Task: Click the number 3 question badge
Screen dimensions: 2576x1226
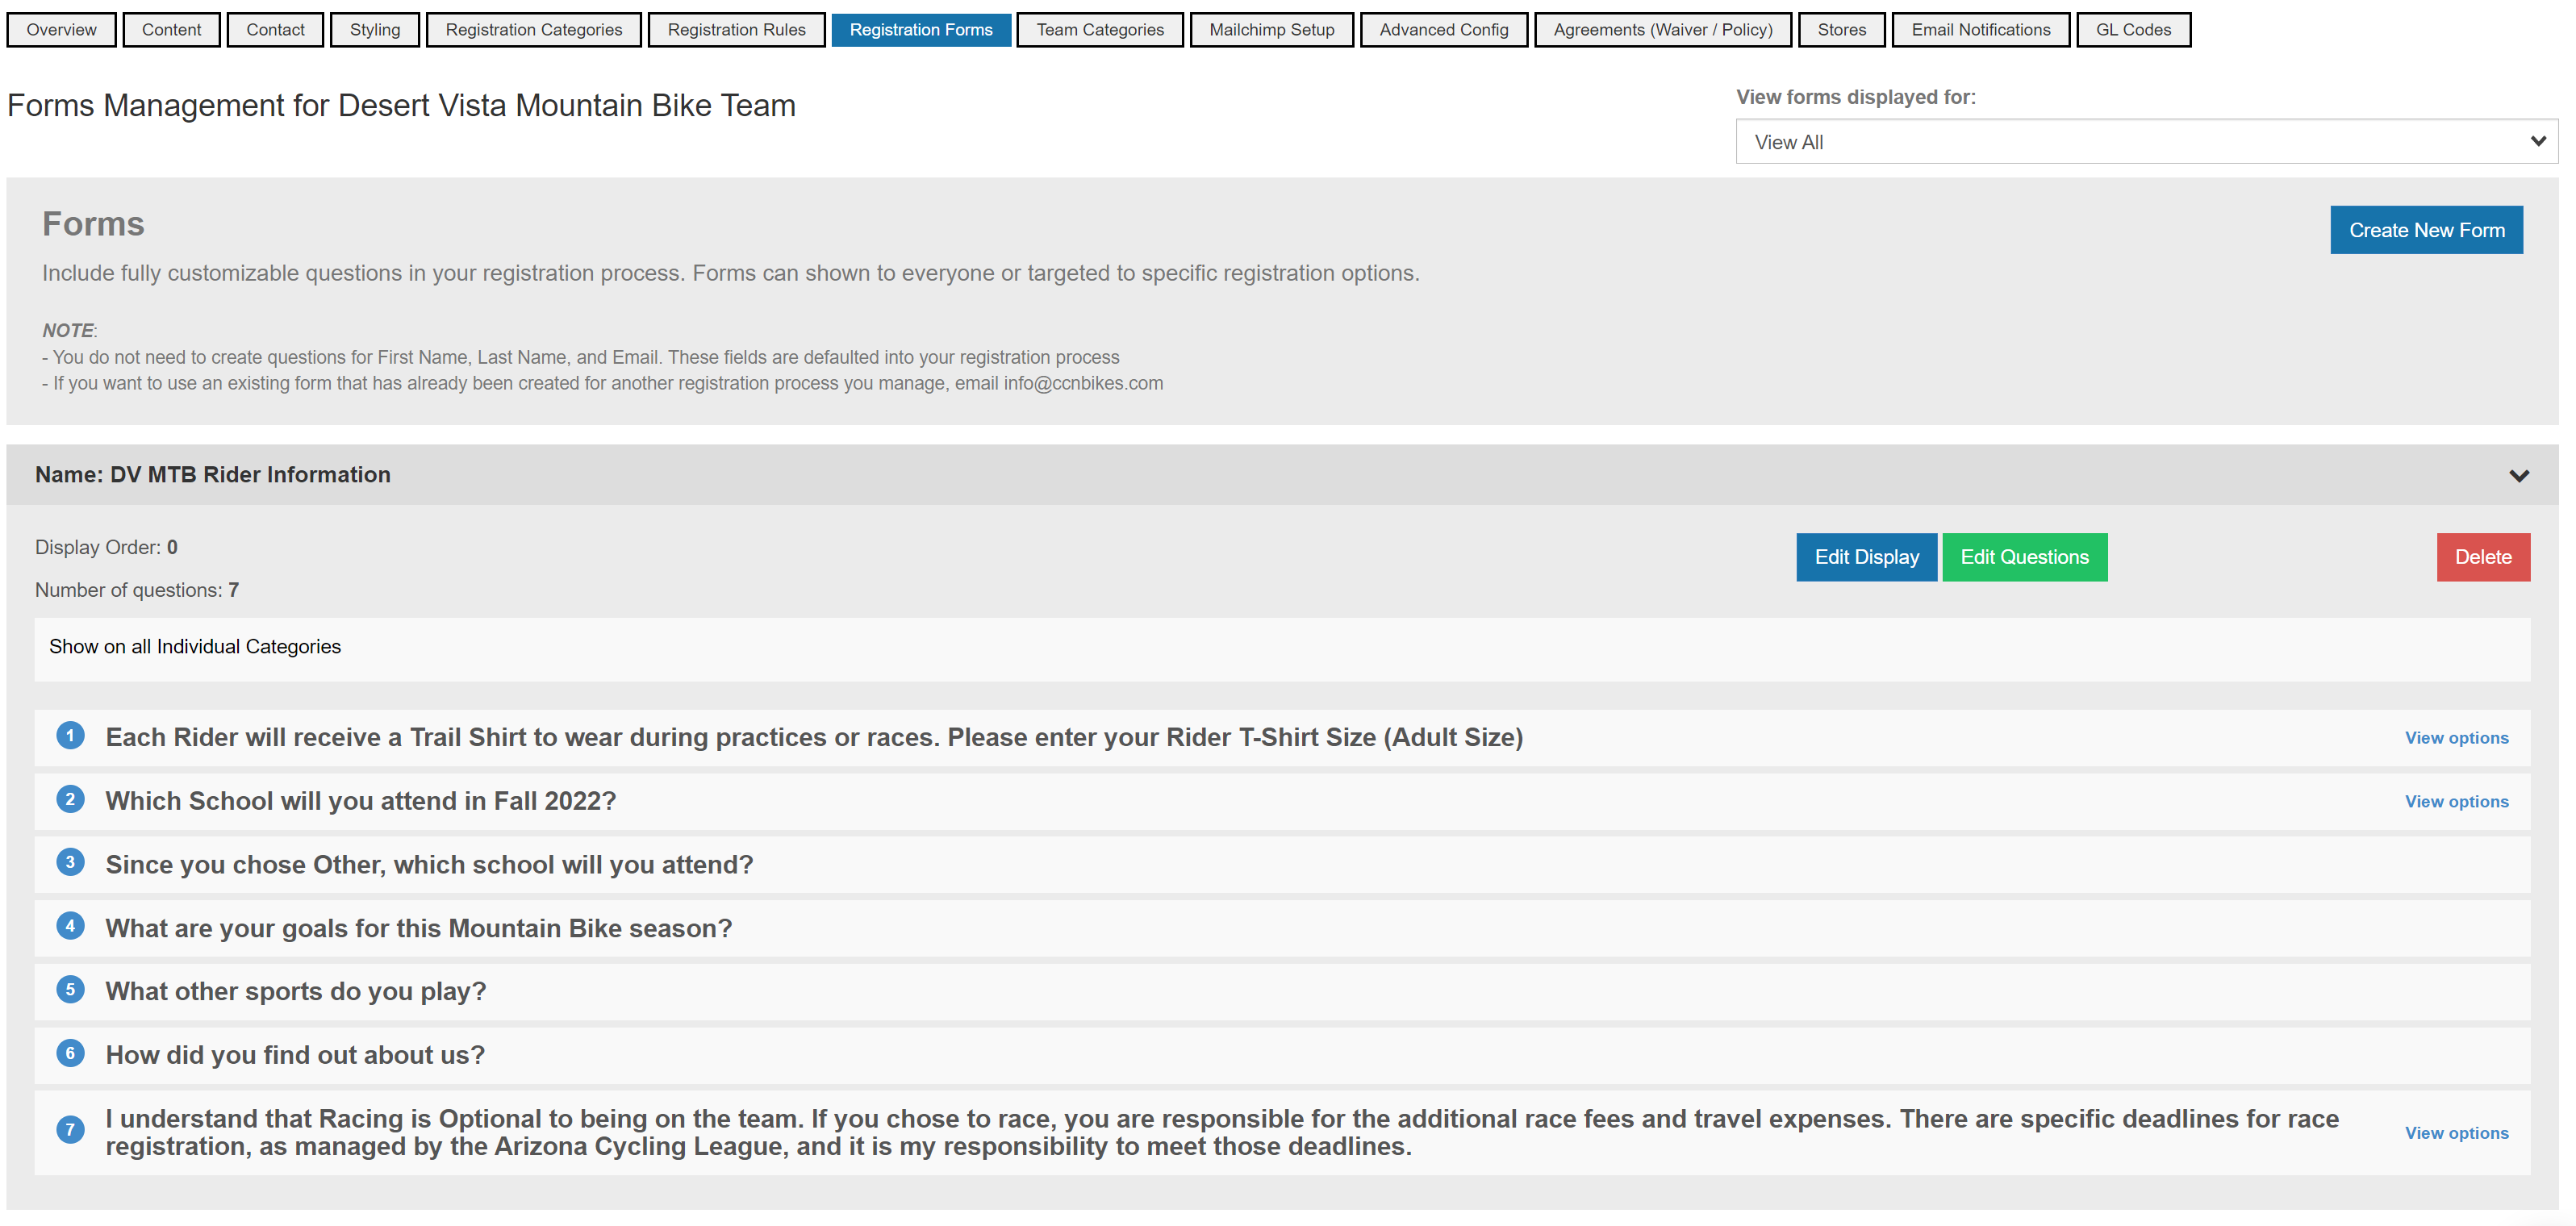Action: point(70,863)
